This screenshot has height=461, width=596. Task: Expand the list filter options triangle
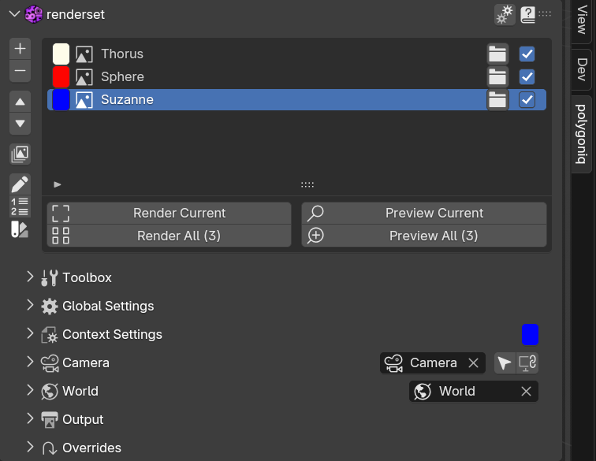pyautogui.click(x=58, y=184)
